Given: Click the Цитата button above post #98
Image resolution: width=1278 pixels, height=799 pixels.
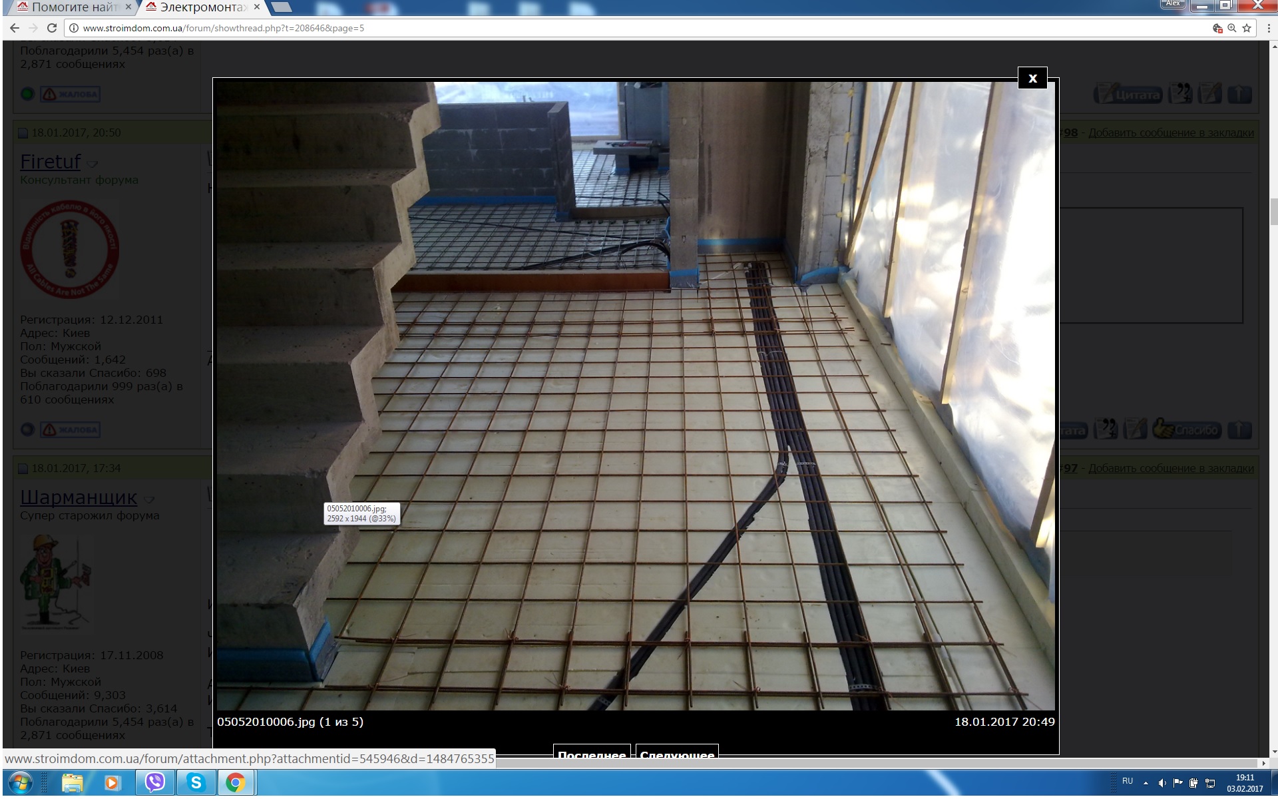Looking at the screenshot, I should (1128, 95).
